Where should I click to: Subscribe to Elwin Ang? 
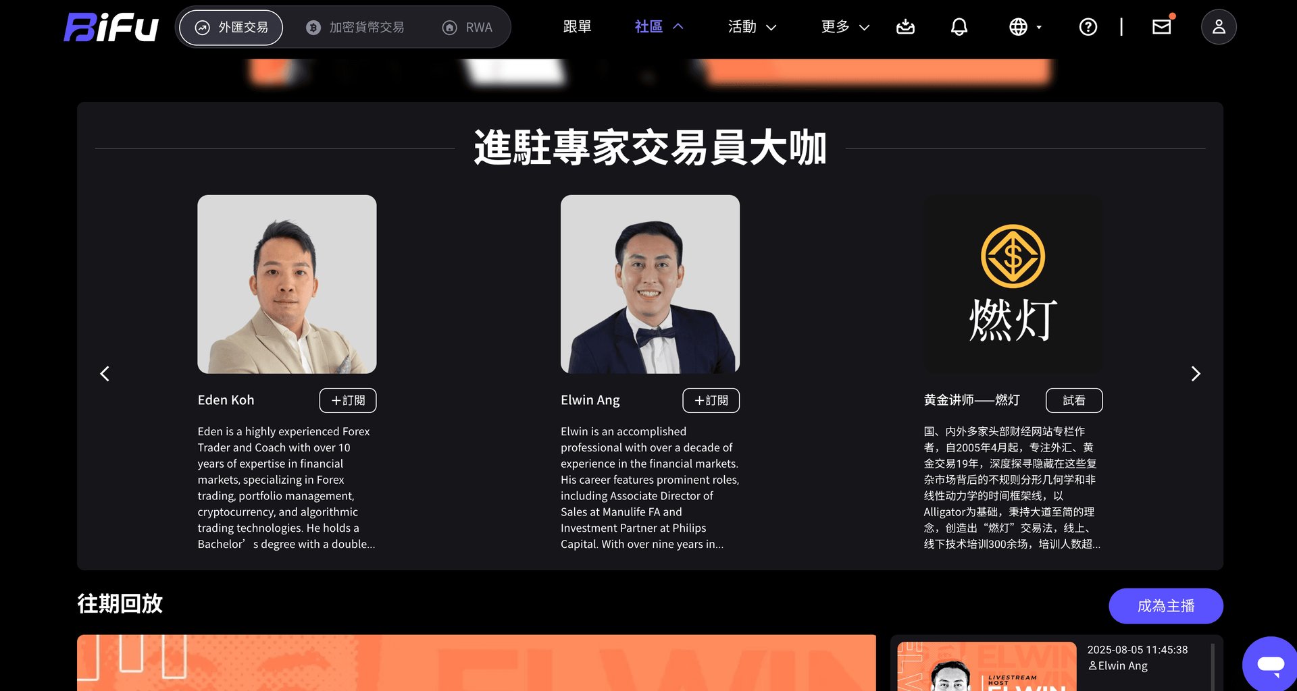coord(711,401)
